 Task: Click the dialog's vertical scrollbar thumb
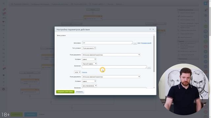(154, 53)
